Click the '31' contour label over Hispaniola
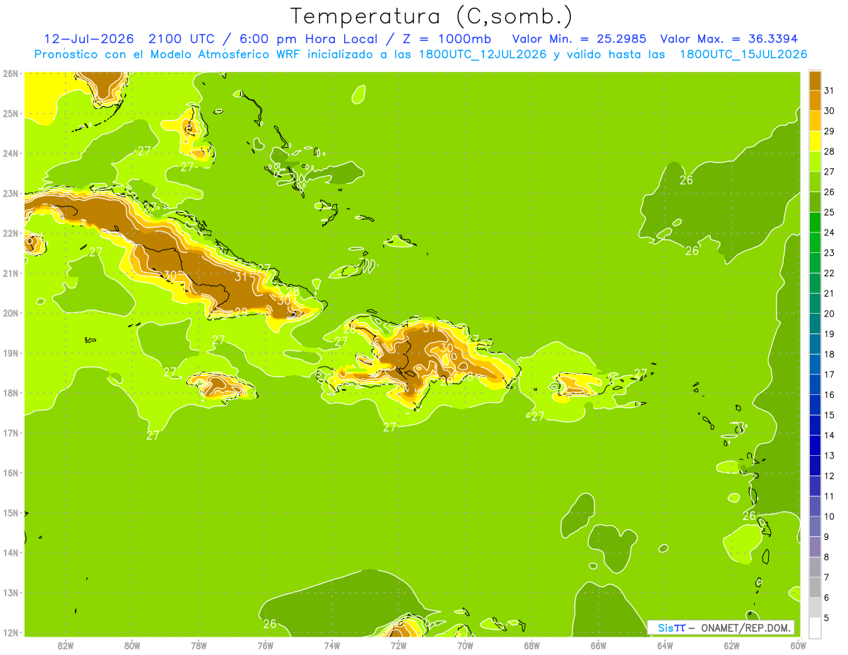The image size is (848, 655). [x=430, y=327]
